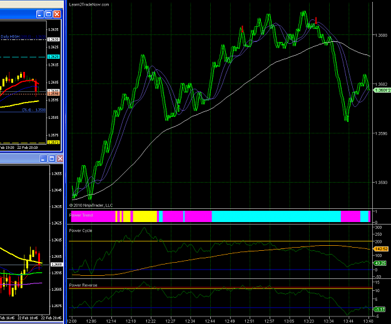Select the orange 142.52 Power Cycle value tag
The width and height of the screenshot is (391, 324).
(381, 249)
